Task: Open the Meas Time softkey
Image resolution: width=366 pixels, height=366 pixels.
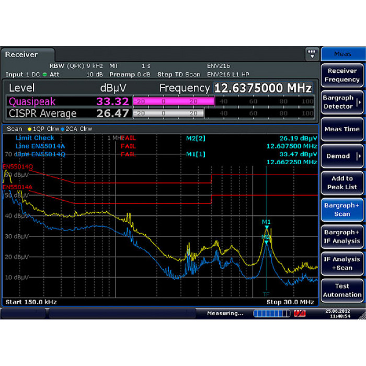Action: pyautogui.click(x=342, y=129)
